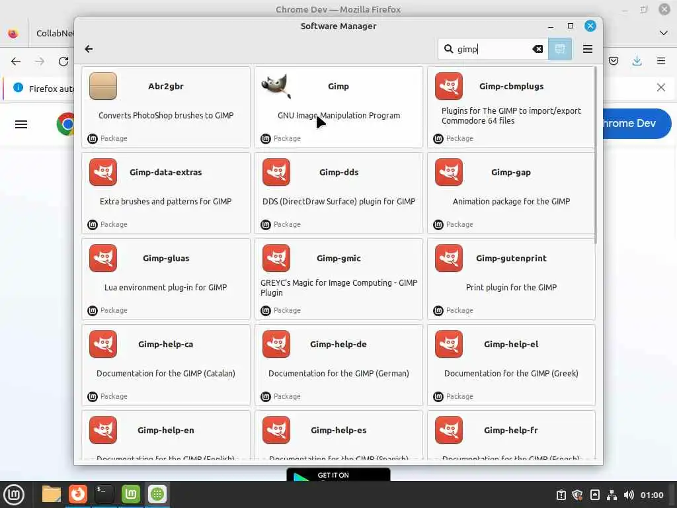
Task: Open the Gimp-gutenprint package icon
Action: pos(449,258)
